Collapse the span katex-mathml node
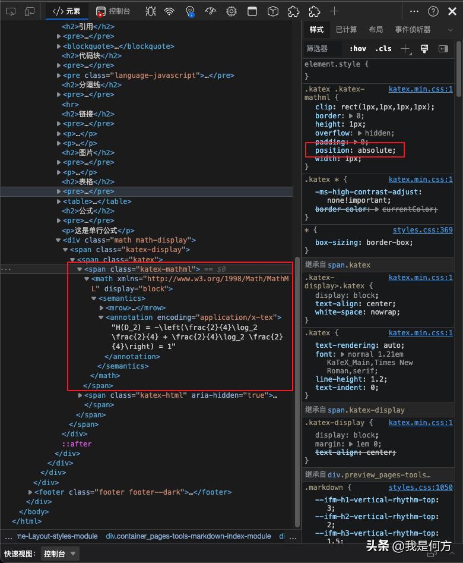The width and height of the screenshot is (463, 563). [80, 269]
